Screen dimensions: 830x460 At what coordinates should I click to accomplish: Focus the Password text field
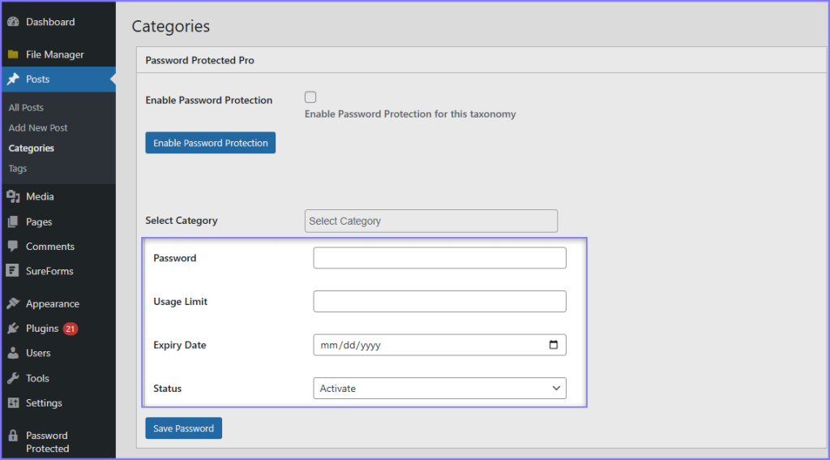(439, 258)
